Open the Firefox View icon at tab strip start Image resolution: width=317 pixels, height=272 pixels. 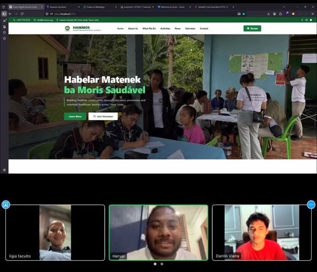point(3,7)
